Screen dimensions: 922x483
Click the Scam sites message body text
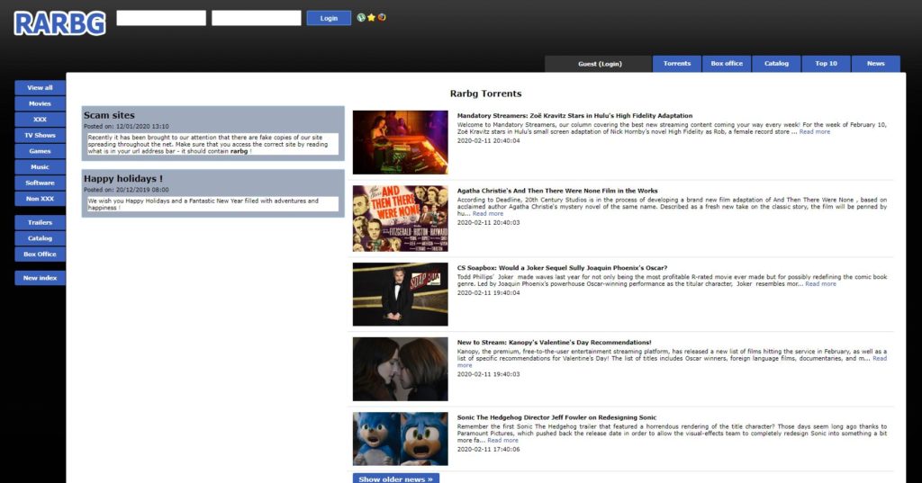click(x=212, y=144)
